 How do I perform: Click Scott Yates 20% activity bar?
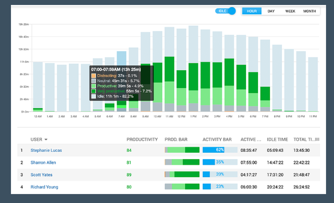click(220, 175)
